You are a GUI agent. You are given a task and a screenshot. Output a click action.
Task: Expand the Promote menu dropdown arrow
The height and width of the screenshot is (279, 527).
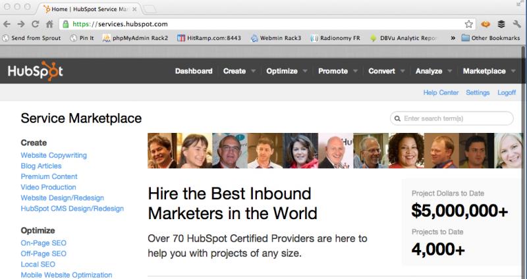[x=355, y=71]
